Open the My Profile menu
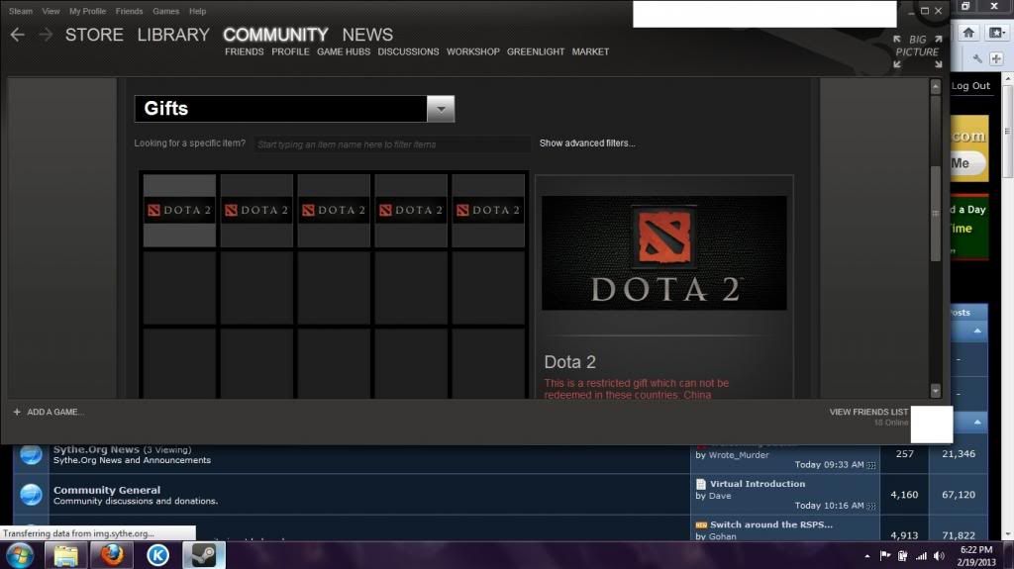Screen dimensions: 1014x569 (x=87, y=11)
